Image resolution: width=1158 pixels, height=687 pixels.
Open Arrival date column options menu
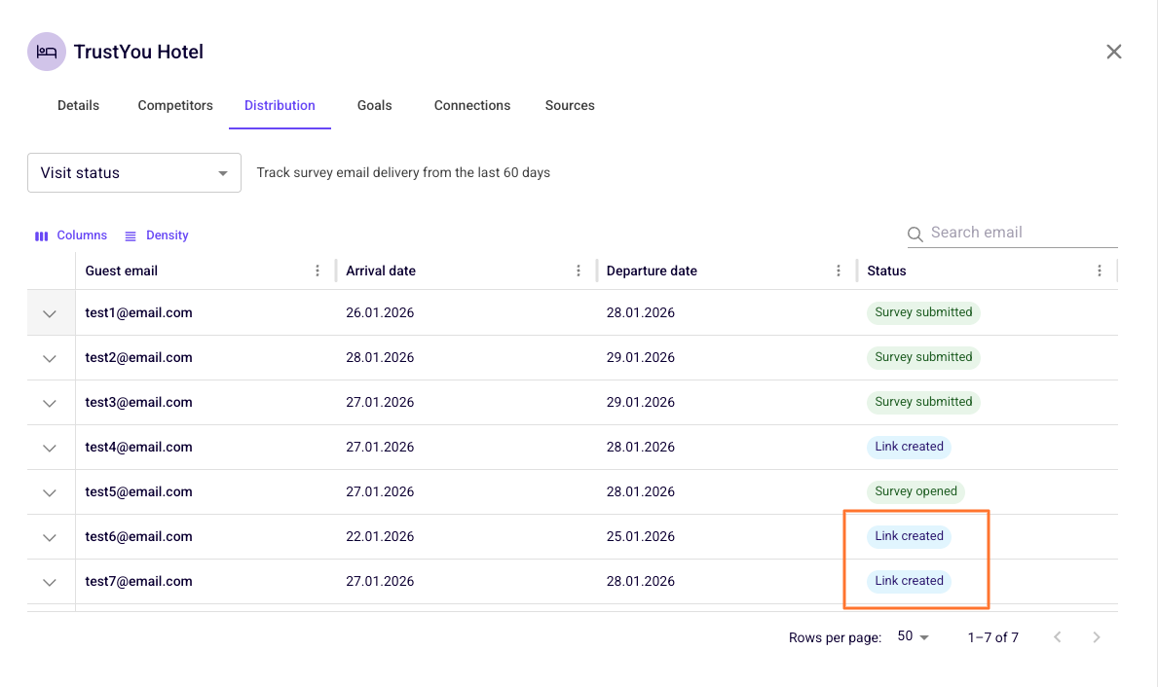point(579,271)
